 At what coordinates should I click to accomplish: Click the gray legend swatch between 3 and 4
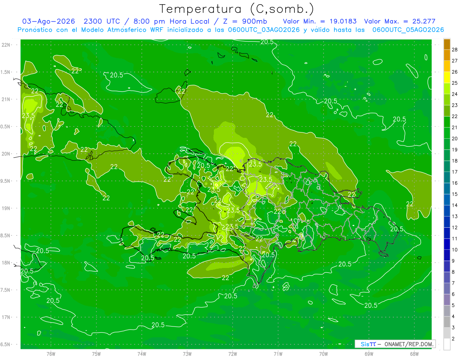click(x=447, y=322)
